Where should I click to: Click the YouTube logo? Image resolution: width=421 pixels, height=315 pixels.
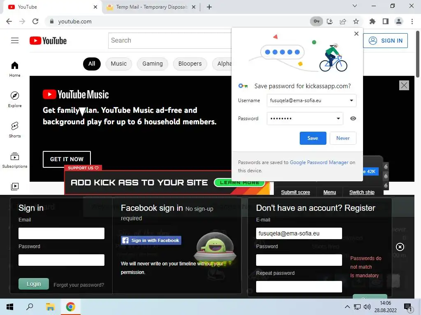pos(48,41)
